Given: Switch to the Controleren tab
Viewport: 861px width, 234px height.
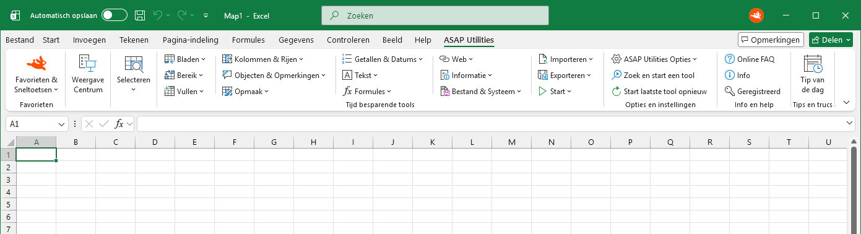Looking at the screenshot, I should pos(348,40).
